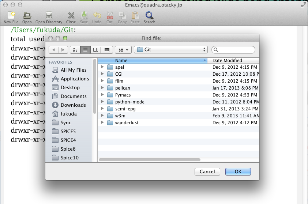Viewport: 308px width, 204px height.
Task: Open Desktop in the Favorites sidebar
Action: [66, 88]
